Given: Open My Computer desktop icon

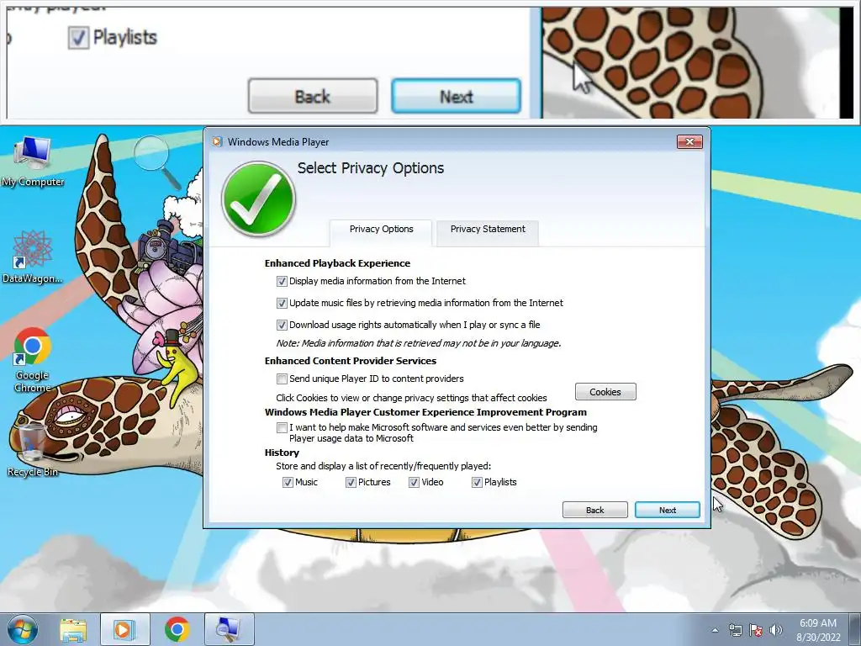Looking at the screenshot, I should (x=33, y=161).
